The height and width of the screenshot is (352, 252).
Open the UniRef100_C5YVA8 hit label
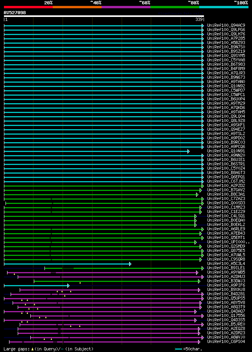click(x=226, y=60)
